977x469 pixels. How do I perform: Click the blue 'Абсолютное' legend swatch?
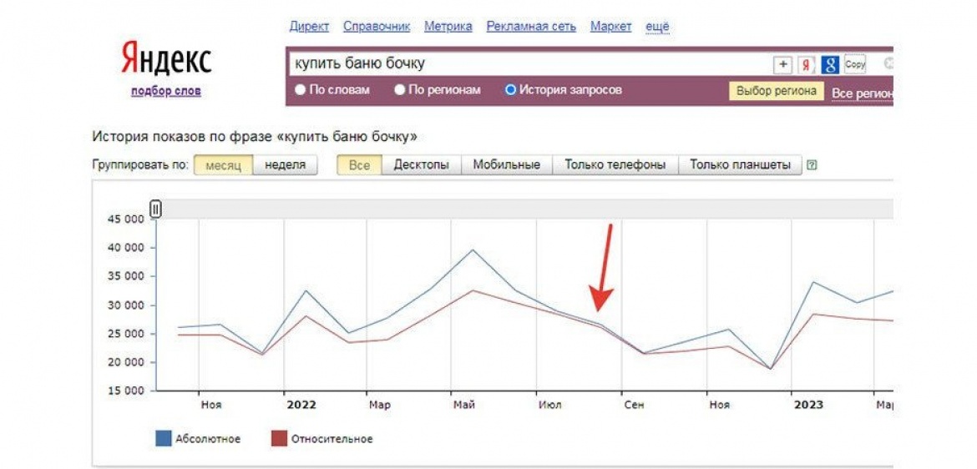(164, 438)
